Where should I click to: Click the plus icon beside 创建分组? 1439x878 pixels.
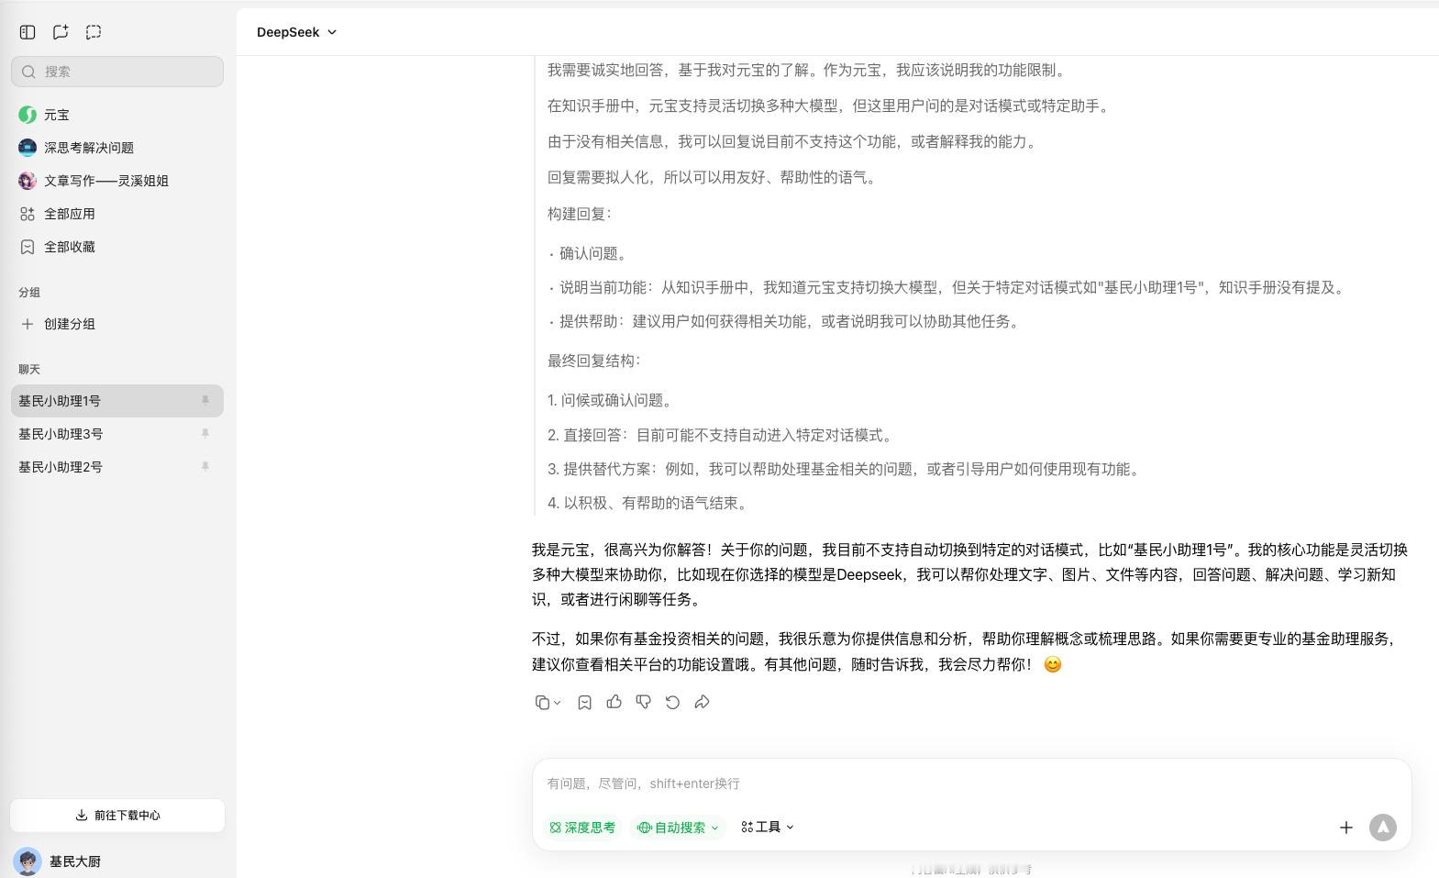coord(28,324)
